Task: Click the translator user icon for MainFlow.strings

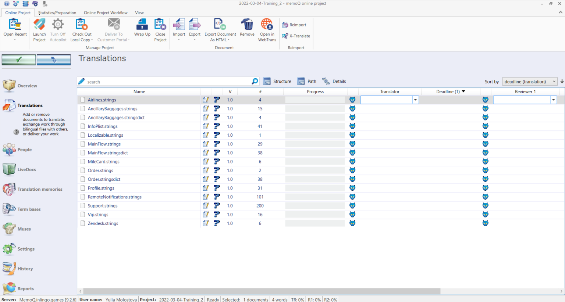Action: click(x=352, y=144)
